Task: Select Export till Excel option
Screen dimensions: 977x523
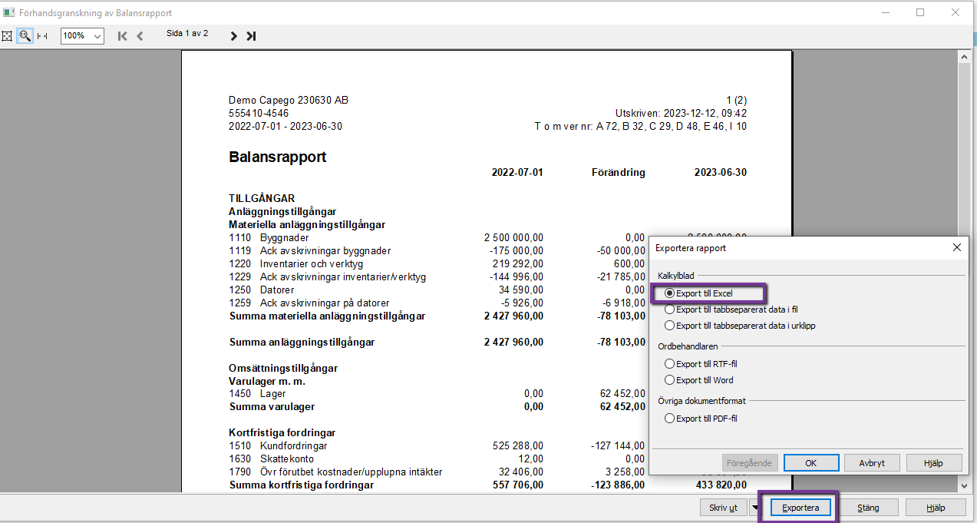Action: 700,293
